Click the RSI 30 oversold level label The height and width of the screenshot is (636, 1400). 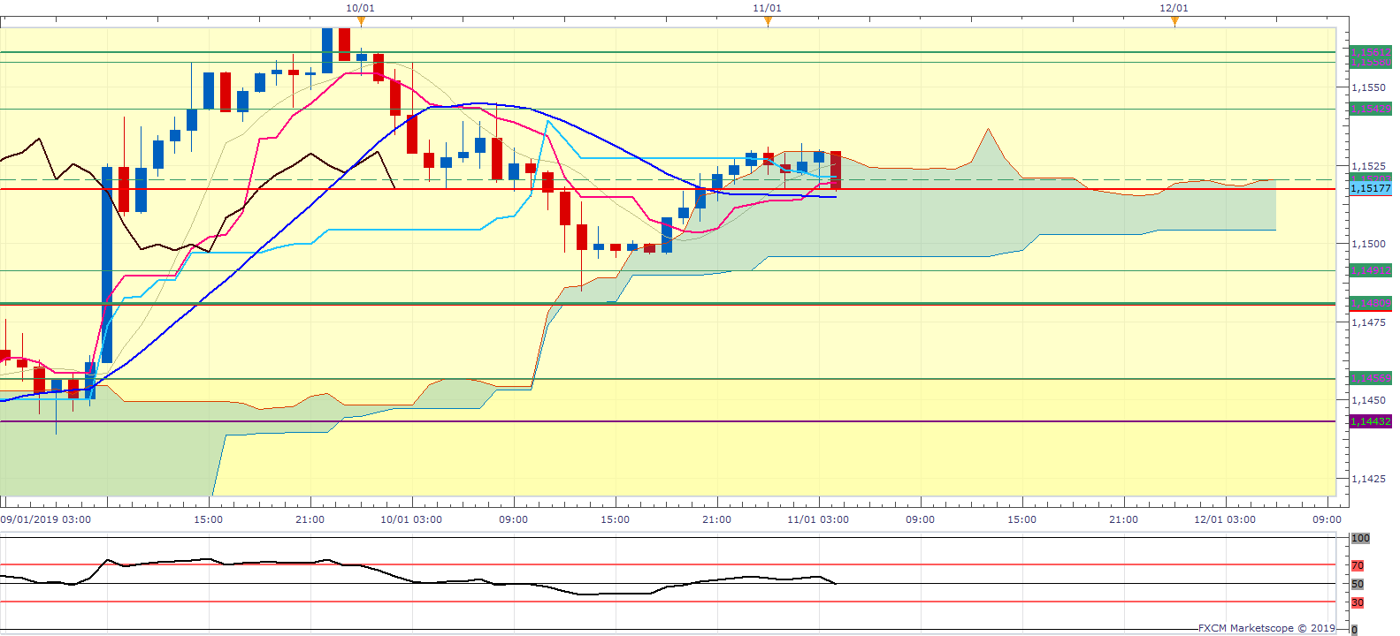pyautogui.click(x=1358, y=602)
